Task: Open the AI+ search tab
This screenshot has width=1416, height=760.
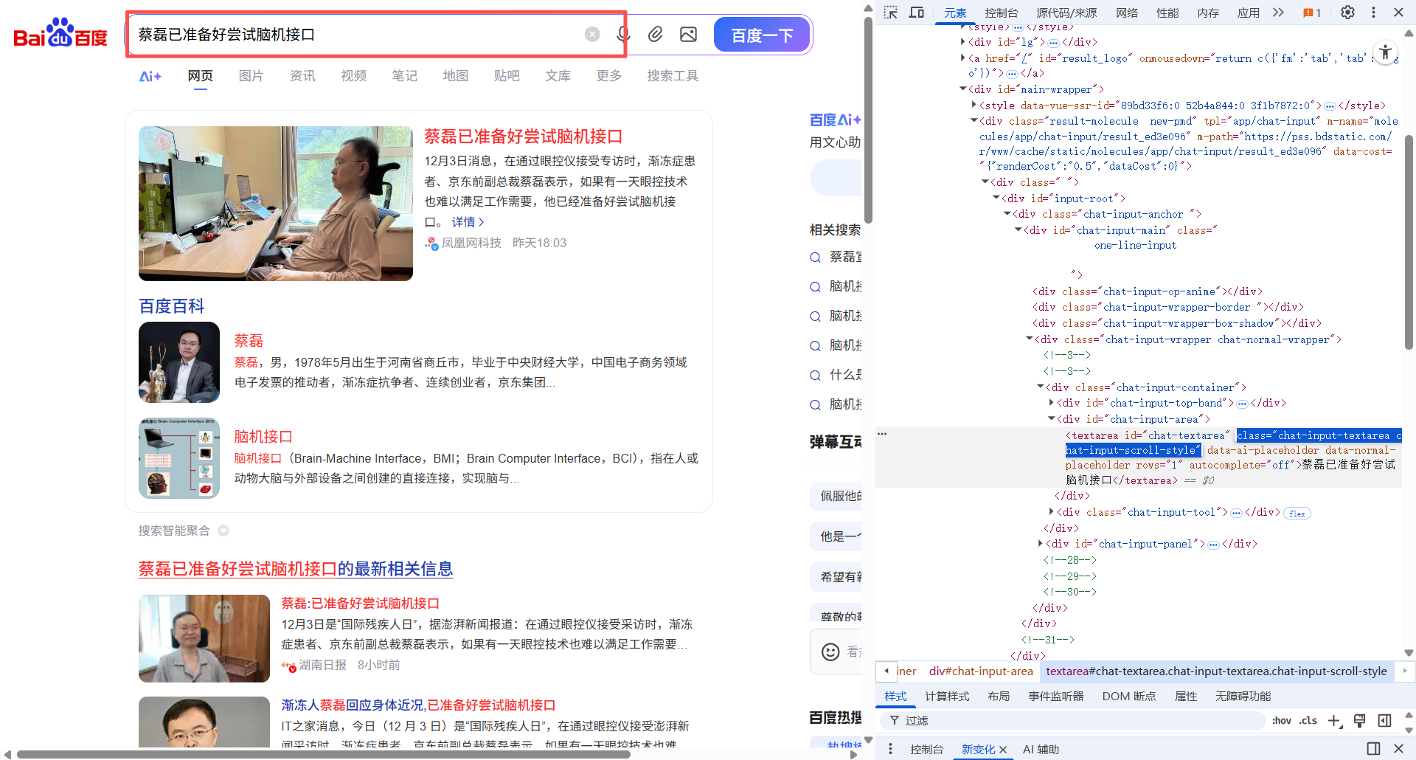Action: pos(150,76)
